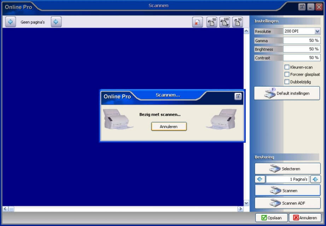Toggle the Dubbelzijdig option
This screenshot has width=326, height=226.
(x=287, y=82)
